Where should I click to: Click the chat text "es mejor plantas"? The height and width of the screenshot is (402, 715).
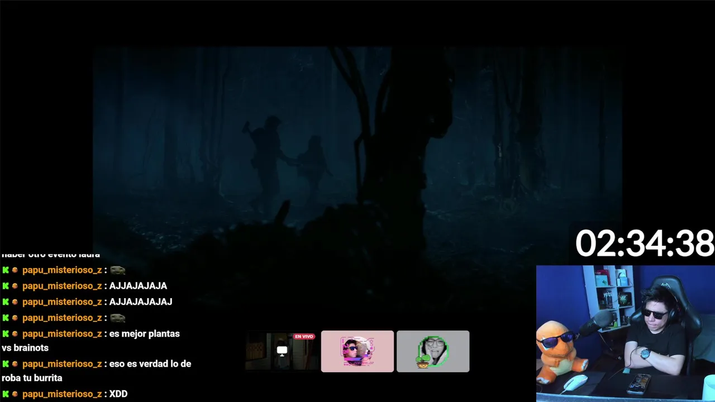(145, 334)
